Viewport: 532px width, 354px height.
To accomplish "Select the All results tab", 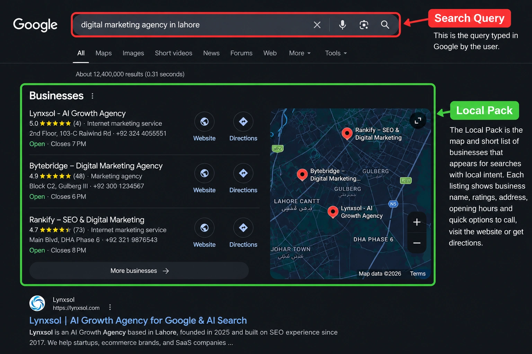I will [x=81, y=53].
